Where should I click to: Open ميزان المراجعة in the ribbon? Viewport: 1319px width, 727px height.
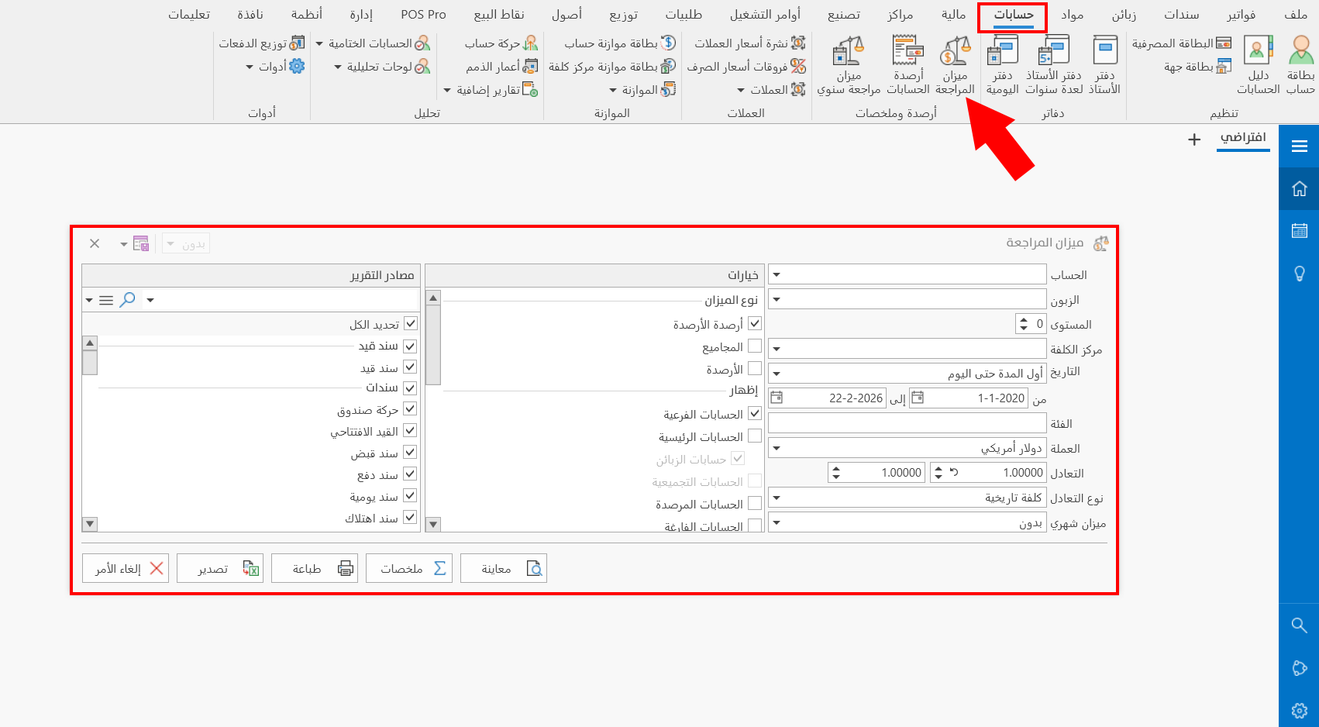coord(955,65)
